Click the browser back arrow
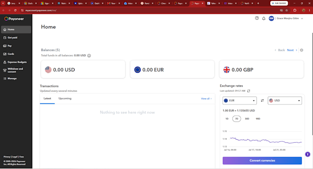This screenshot has width=313, height=169. tap(4, 10)
